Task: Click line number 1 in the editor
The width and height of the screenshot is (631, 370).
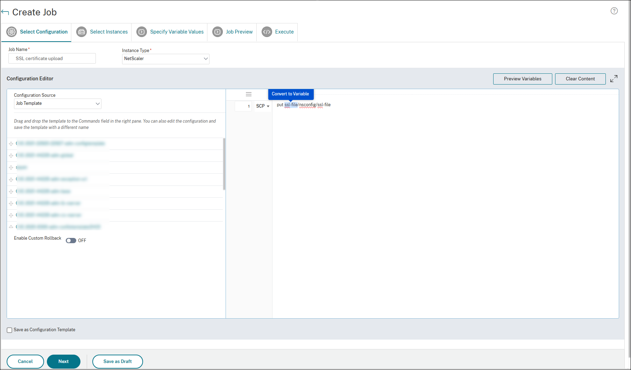Action: tap(243, 106)
